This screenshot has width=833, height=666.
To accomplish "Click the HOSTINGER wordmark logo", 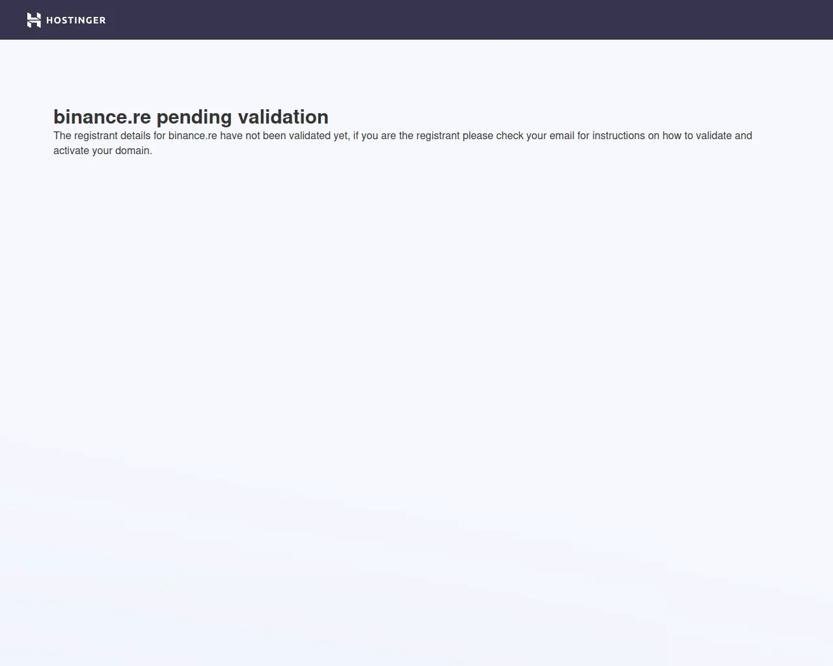I will pos(75,20).
